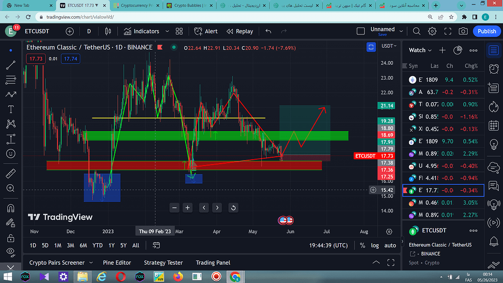Click the blue Publish button

(487, 31)
